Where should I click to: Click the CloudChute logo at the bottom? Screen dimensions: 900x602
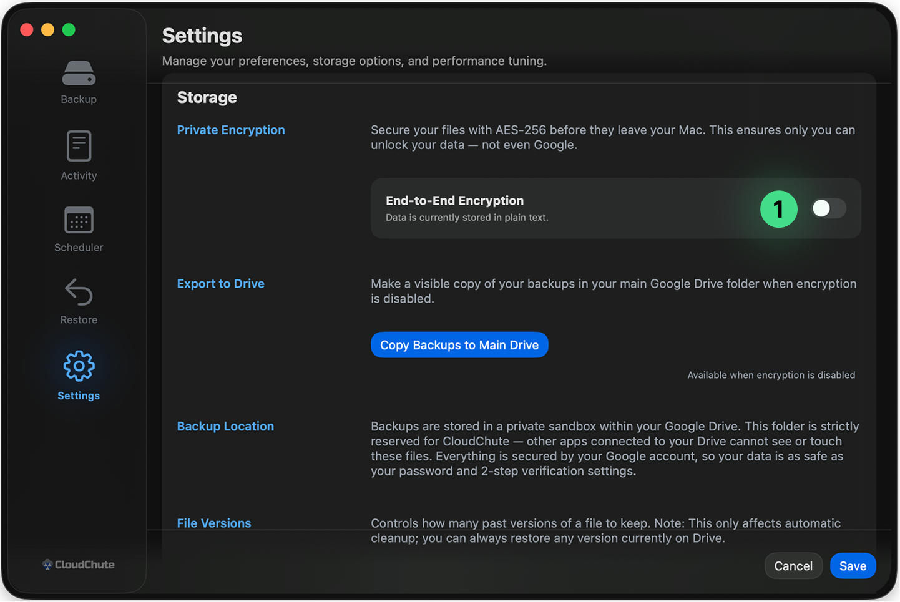(78, 565)
